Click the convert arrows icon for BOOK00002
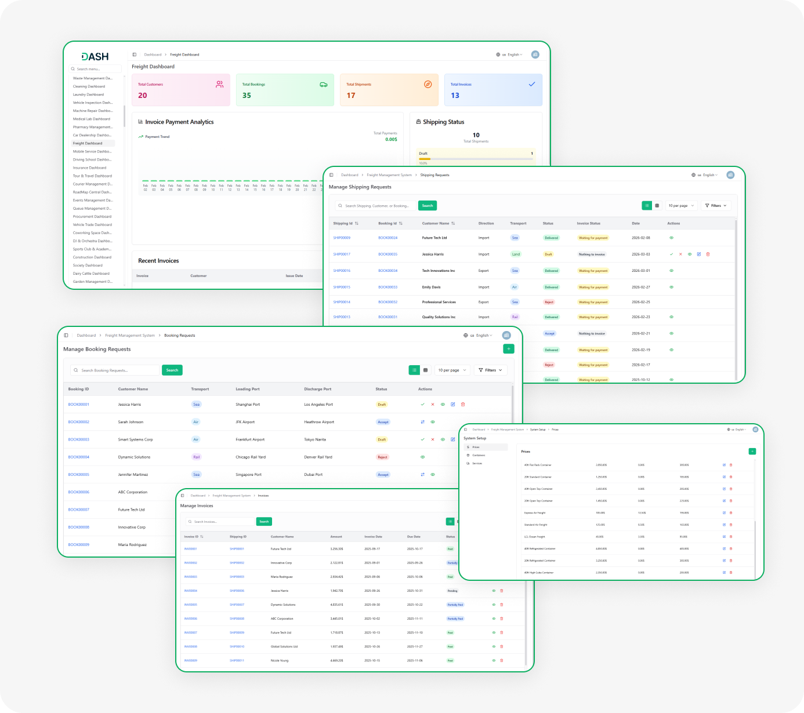 point(422,422)
